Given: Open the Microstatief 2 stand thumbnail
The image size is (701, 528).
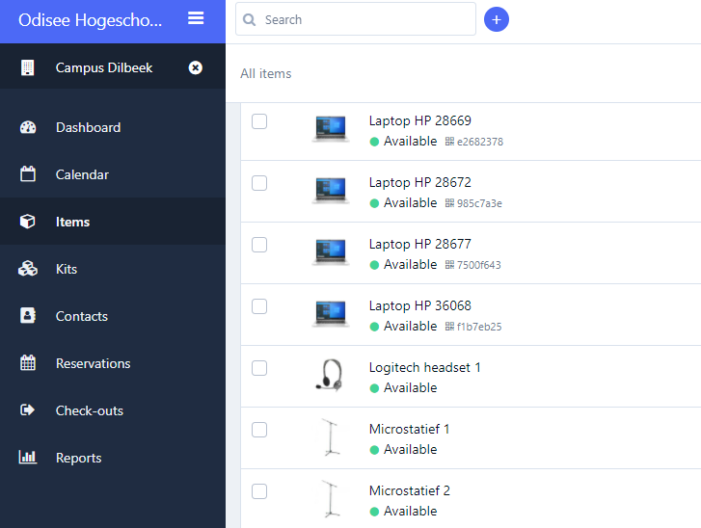Looking at the screenshot, I should [331, 499].
